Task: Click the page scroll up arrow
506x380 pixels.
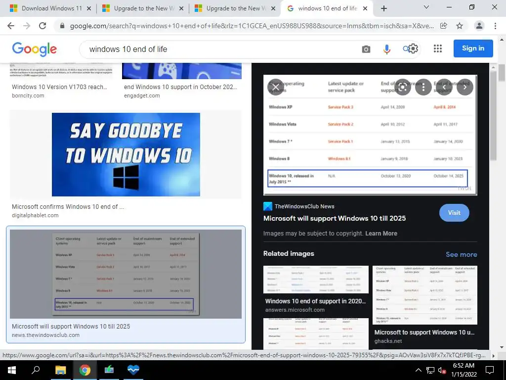Action: tap(502, 40)
